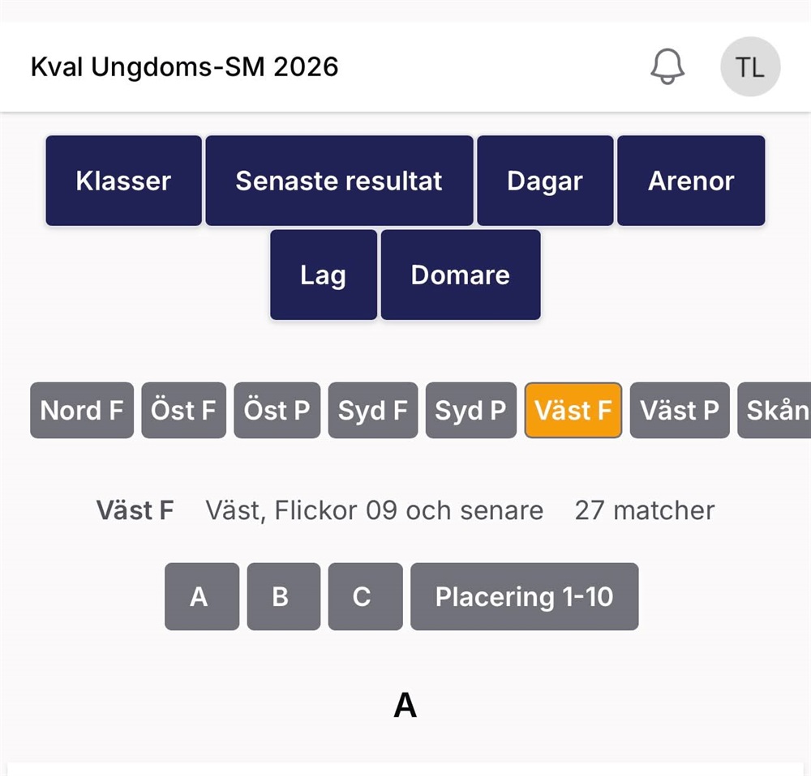Select the Öst P class tab
Image resolution: width=811 pixels, height=776 pixels.
[277, 411]
